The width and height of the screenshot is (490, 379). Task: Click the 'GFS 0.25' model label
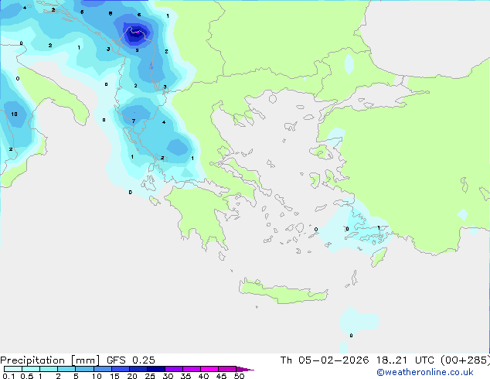click(131, 360)
